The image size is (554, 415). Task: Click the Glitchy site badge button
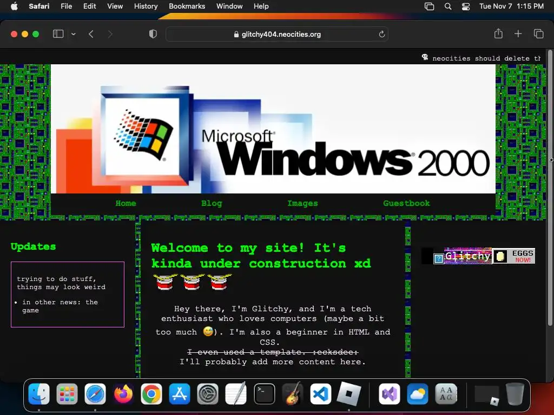[467, 256]
